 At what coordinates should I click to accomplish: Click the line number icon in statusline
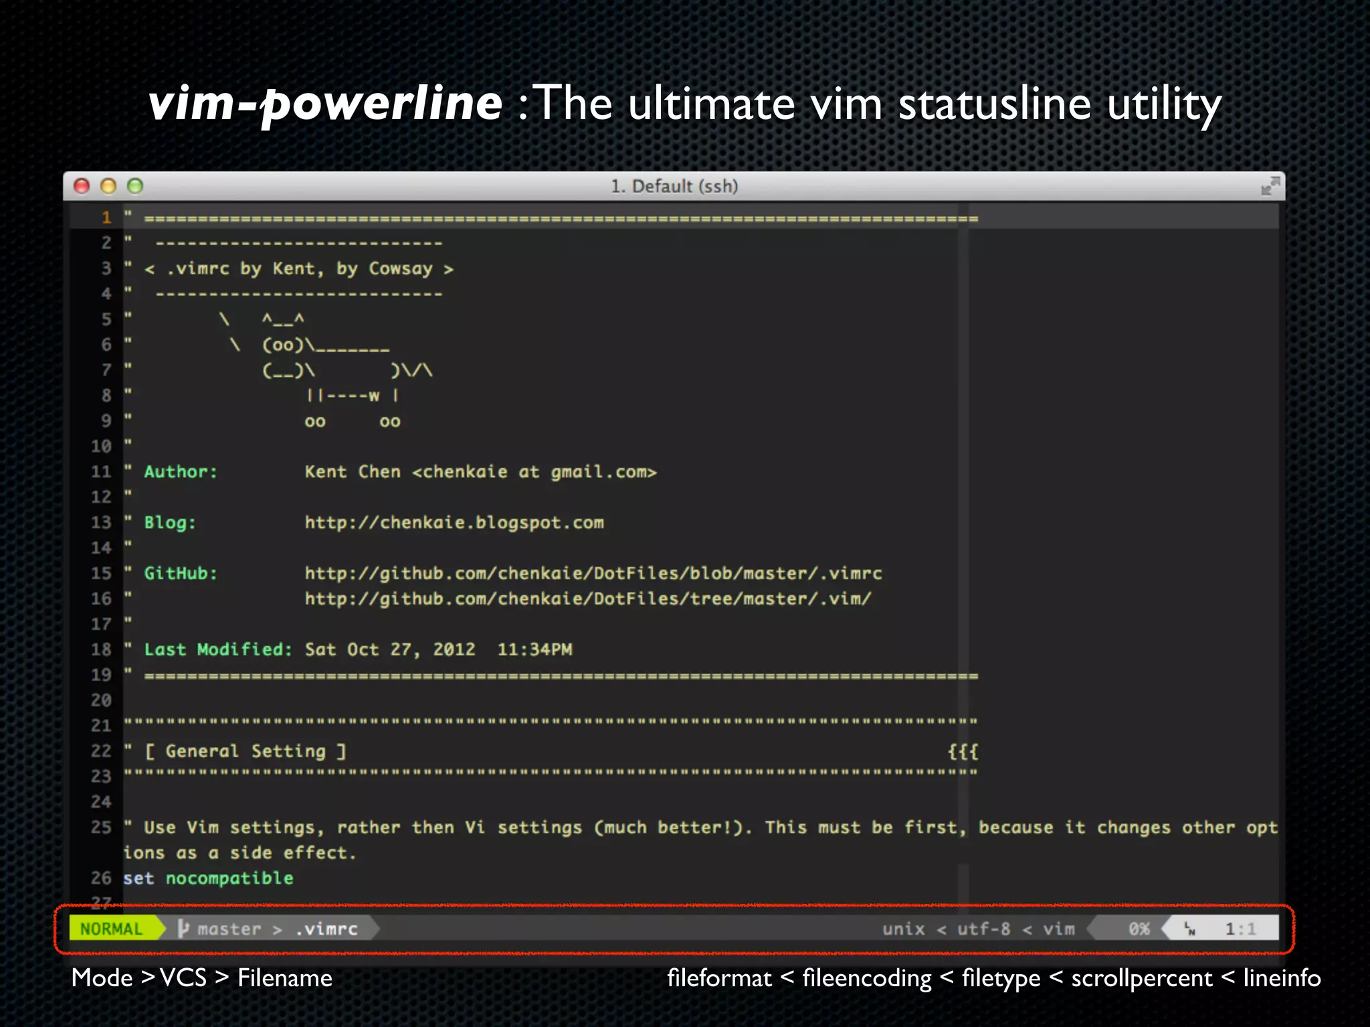[x=1190, y=929]
